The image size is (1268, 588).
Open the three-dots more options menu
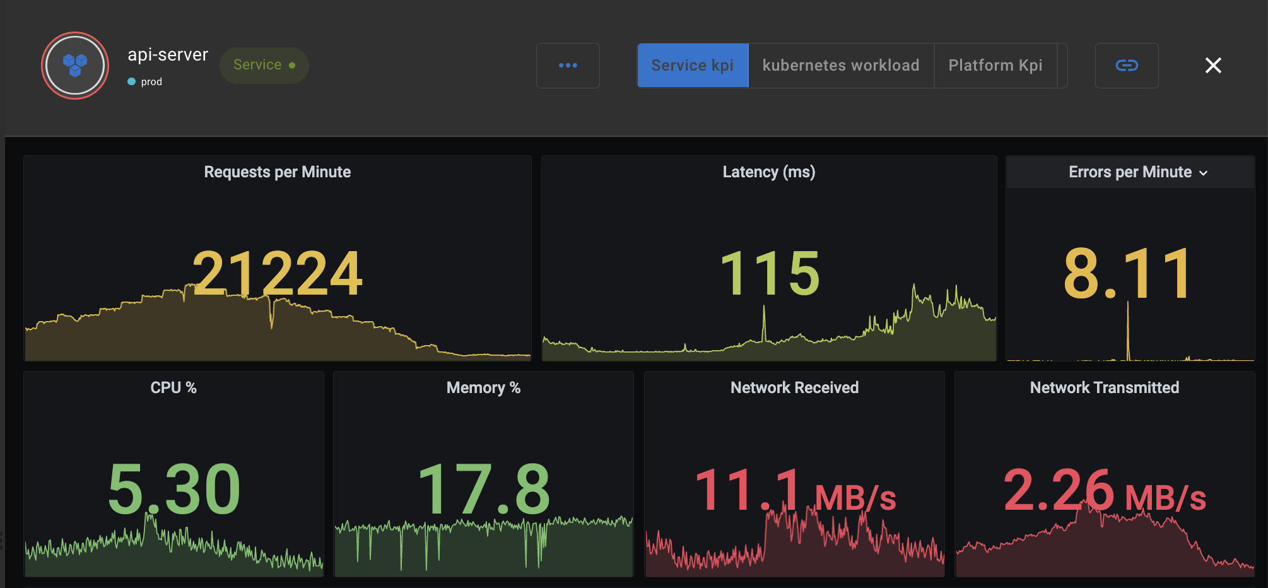coord(568,66)
